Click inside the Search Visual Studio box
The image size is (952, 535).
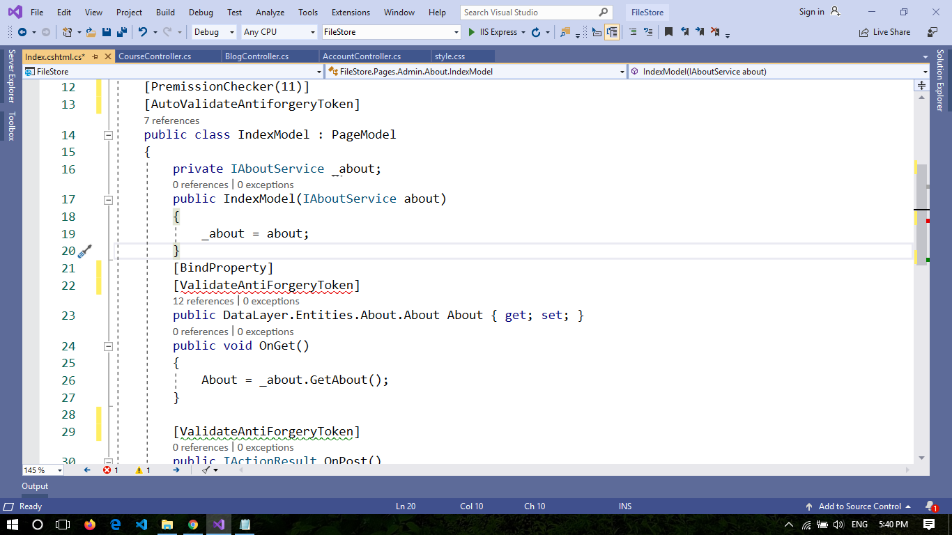click(530, 13)
